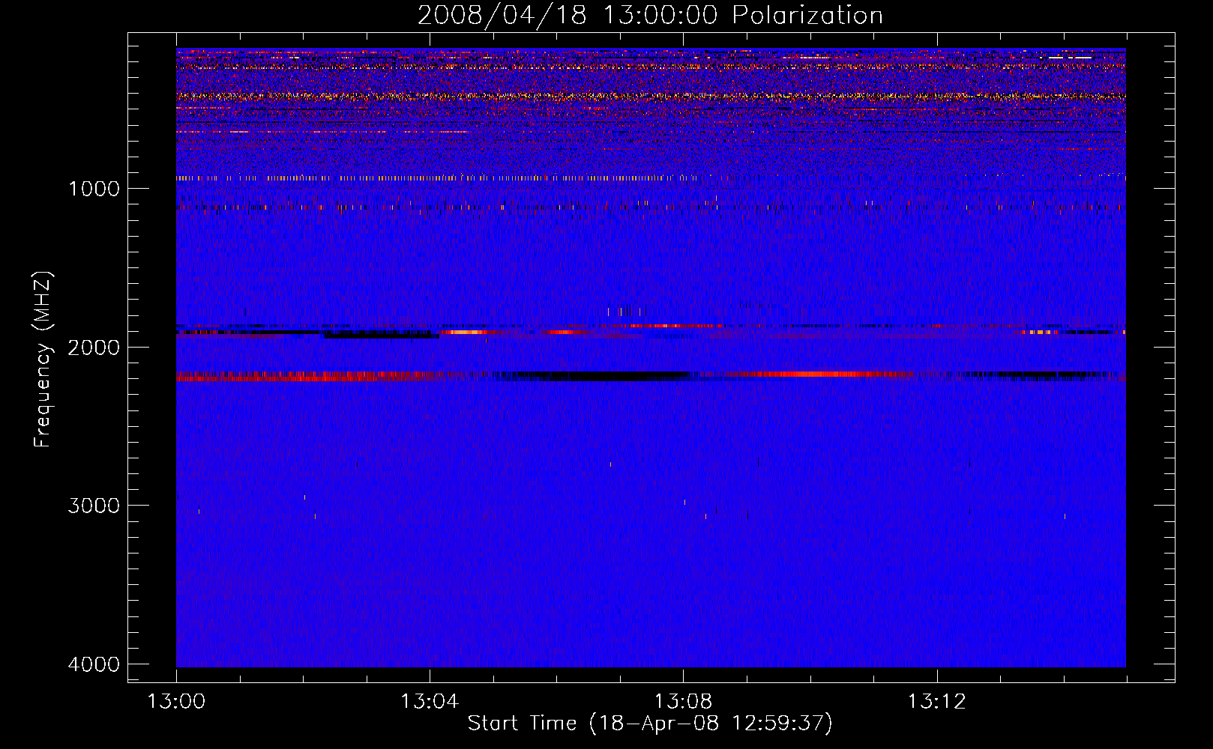Click the 'Frequency (MHZ)' axis label
1213x749 pixels.
click(x=43, y=360)
